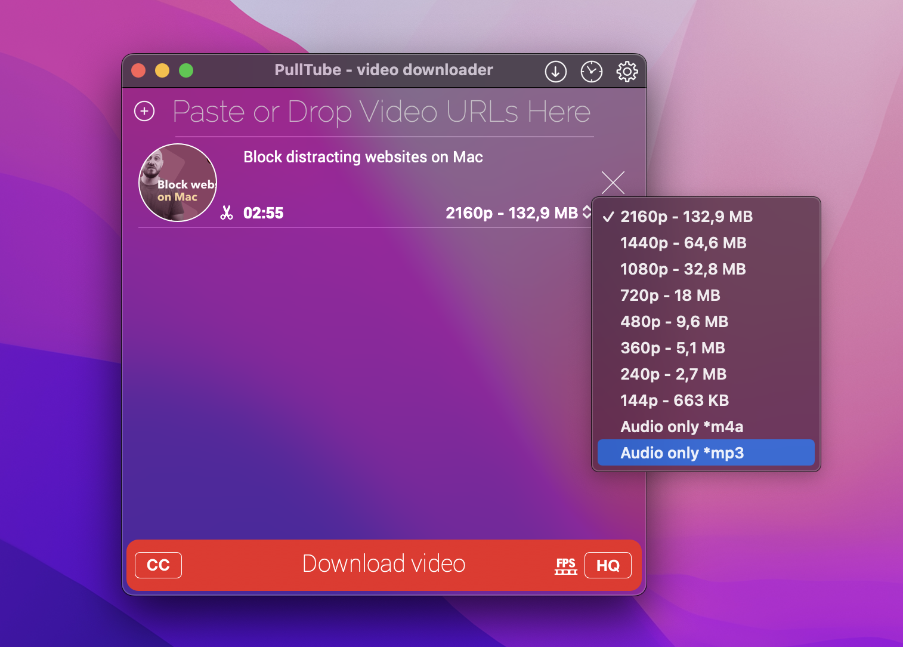Choose Audio only *m4a option
Viewport: 903px width, 647px height.
[706, 427]
